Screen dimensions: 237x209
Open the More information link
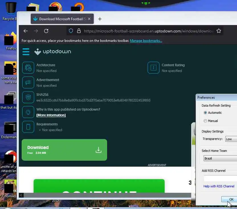click(x=51, y=115)
